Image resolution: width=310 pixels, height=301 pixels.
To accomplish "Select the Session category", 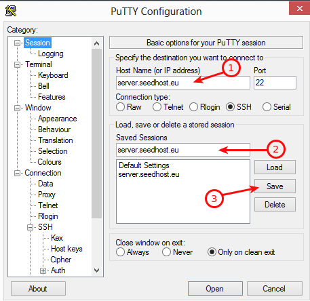I will (37, 43).
